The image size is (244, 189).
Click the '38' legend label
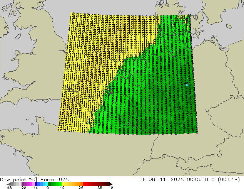(x=100, y=187)
